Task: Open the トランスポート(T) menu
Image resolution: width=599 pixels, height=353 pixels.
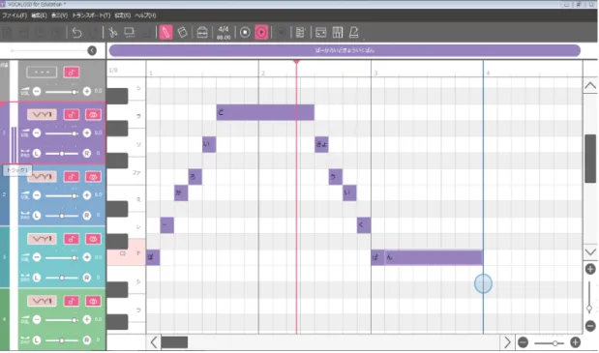Action: [x=91, y=15]
